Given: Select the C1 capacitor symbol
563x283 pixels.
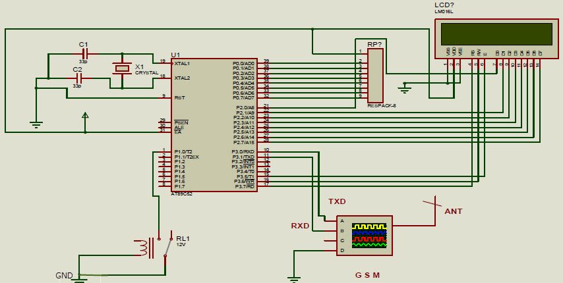Looking at the screenshot, I should coord(84,54).
